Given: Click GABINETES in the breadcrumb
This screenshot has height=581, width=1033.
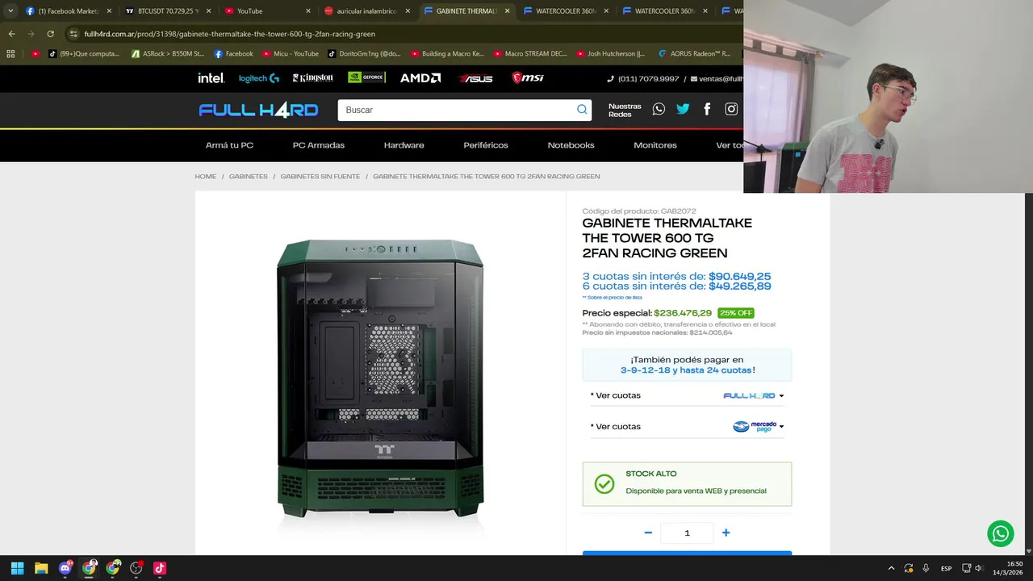Looking at the screenshot, I should [x=248, y=176].
